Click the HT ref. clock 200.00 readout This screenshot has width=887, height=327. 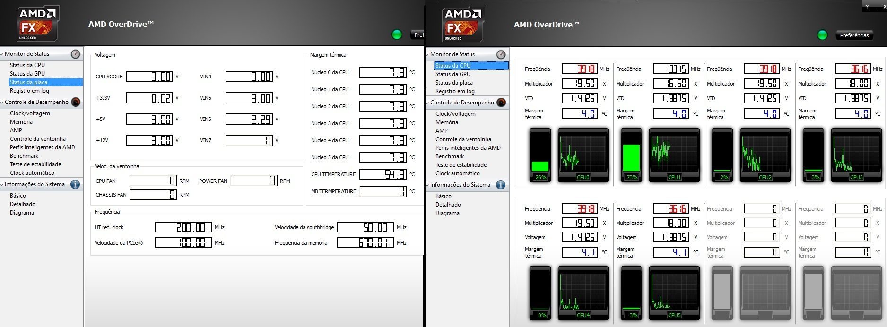[183, 227]
